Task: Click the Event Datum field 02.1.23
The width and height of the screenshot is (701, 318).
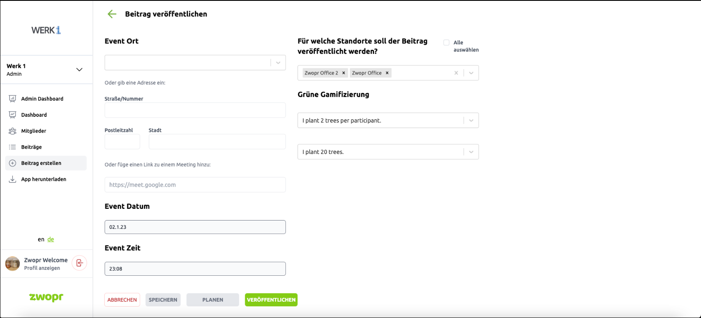Action: coord(195,227)
